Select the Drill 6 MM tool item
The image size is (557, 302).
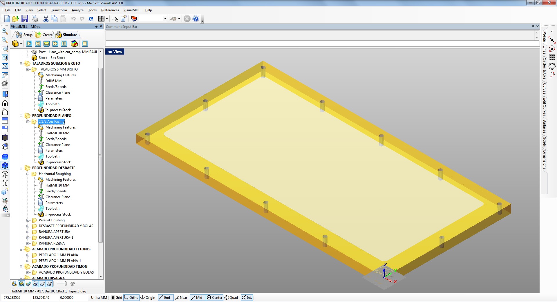tap(53, 81)
